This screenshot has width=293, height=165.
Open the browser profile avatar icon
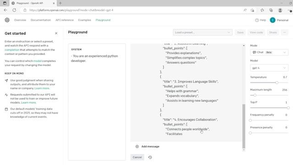click(280, 10)
